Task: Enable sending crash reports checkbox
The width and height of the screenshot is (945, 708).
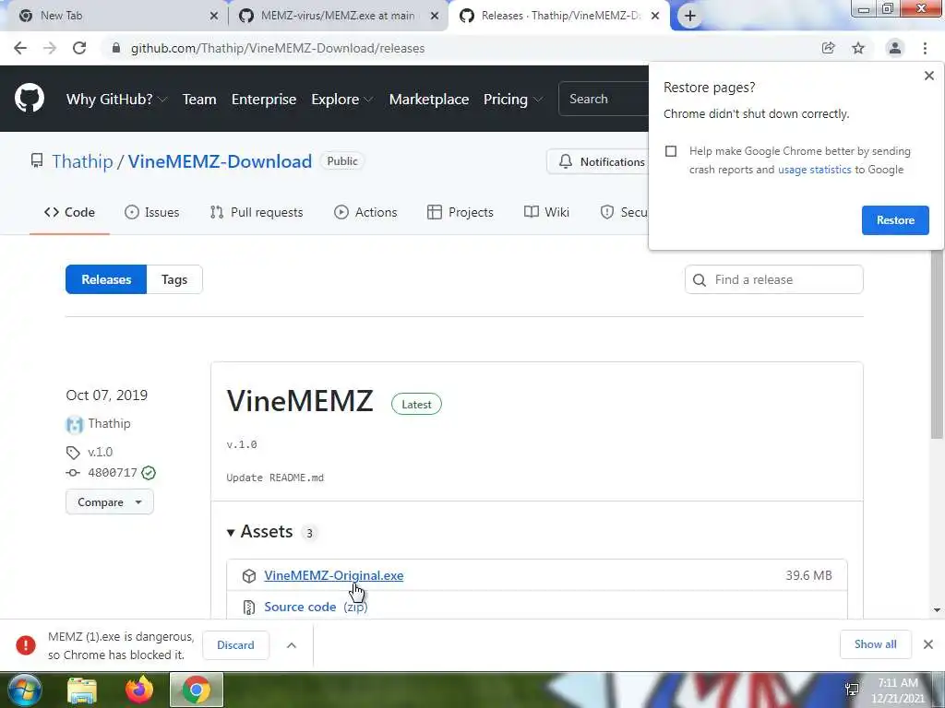Action: click(671, 151)
